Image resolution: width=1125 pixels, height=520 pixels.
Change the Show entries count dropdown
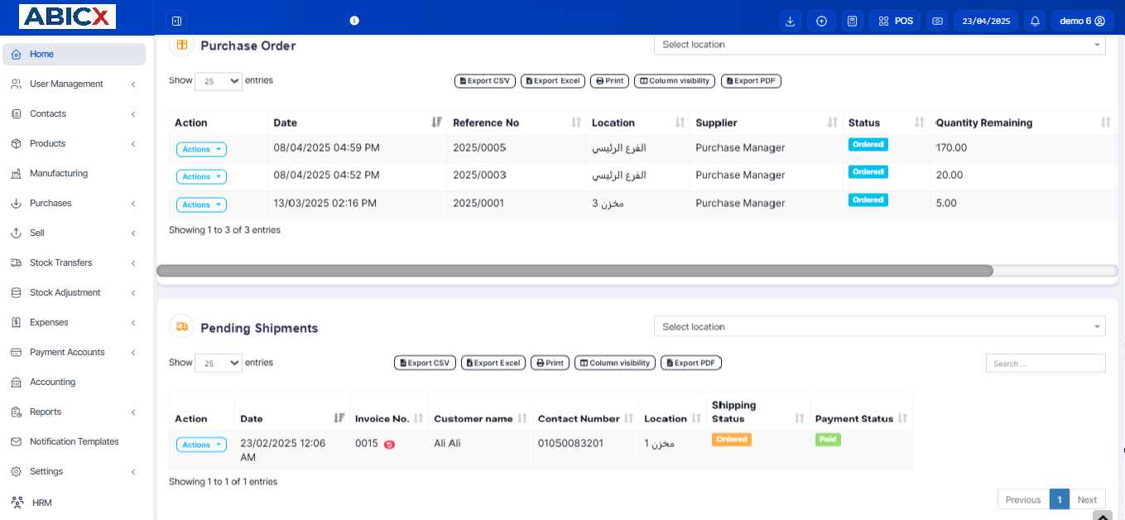[218, 80]
